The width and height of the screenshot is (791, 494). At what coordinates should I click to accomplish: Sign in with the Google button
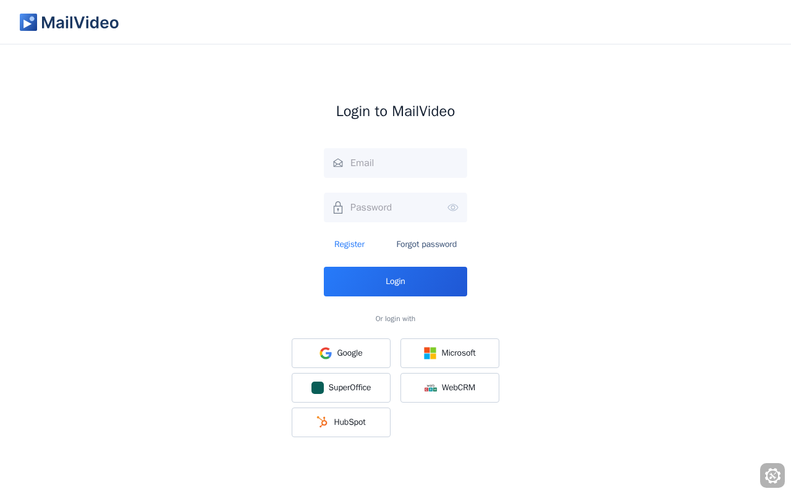341,353
